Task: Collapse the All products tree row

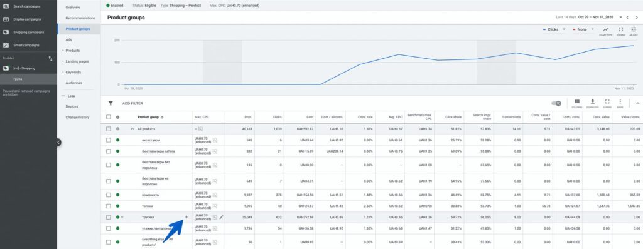Action: click(x=132, y=129)
